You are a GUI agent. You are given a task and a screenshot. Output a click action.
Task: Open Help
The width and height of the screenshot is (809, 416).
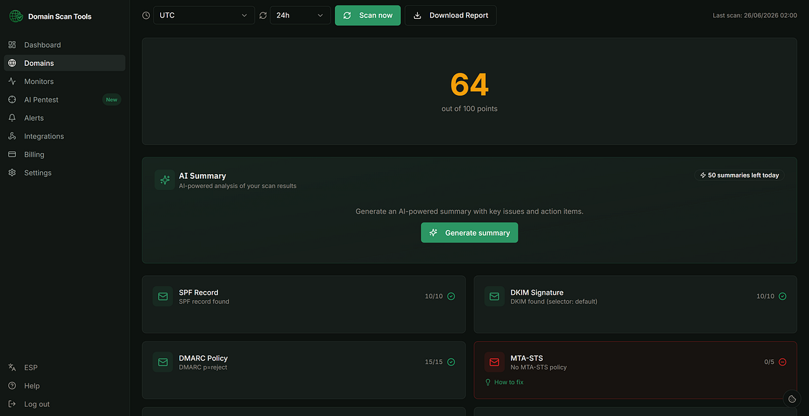pos(65,385)
